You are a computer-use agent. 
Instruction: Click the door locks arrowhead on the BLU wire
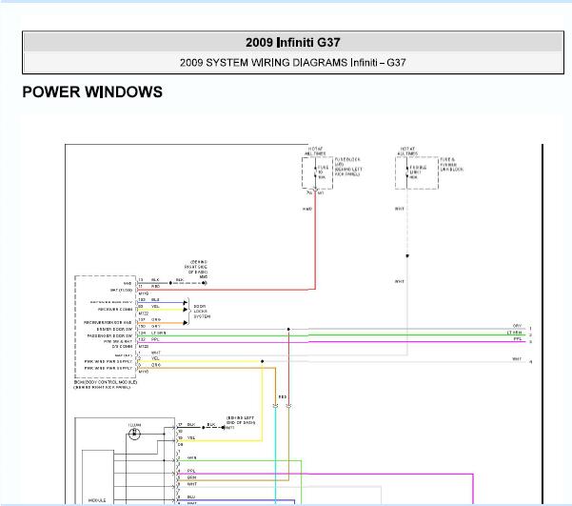[186, 303]
